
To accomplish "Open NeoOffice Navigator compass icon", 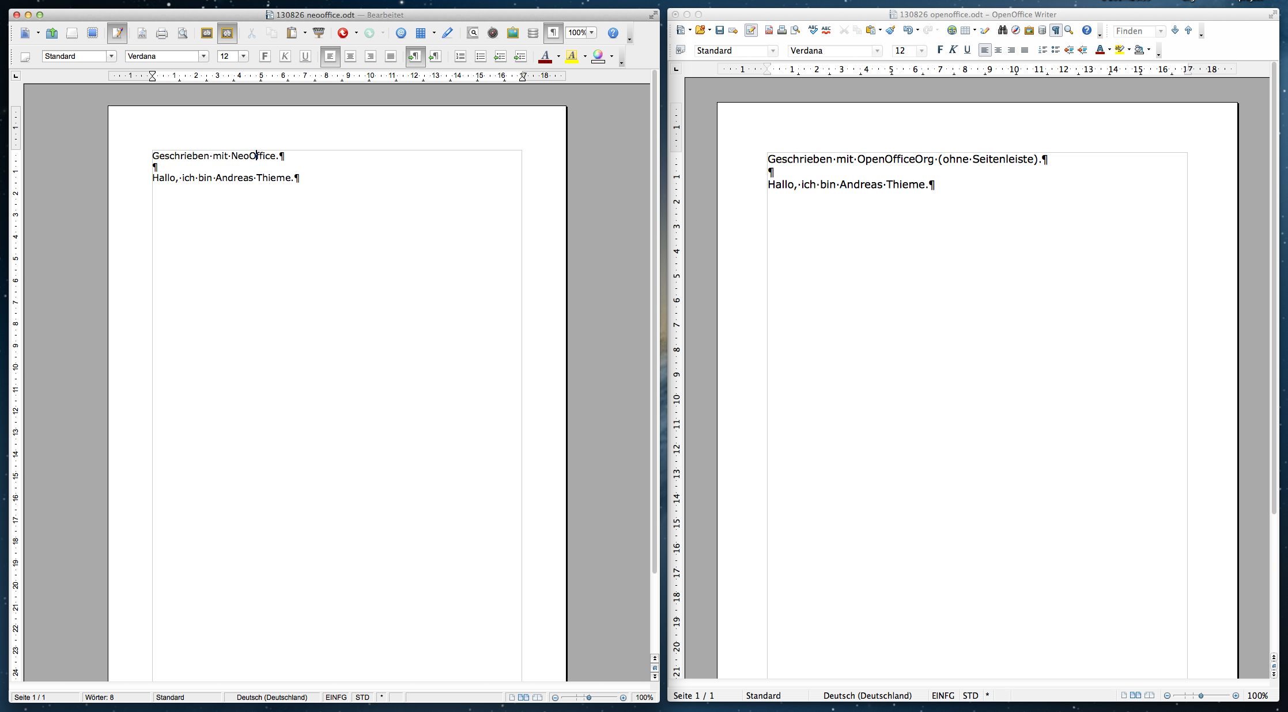I will 493,33.
